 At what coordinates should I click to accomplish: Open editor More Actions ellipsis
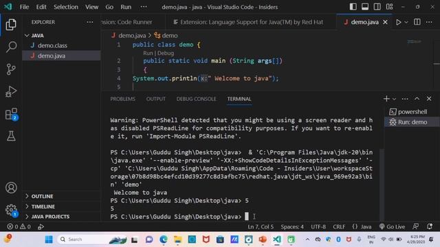(x=429, y=22)
